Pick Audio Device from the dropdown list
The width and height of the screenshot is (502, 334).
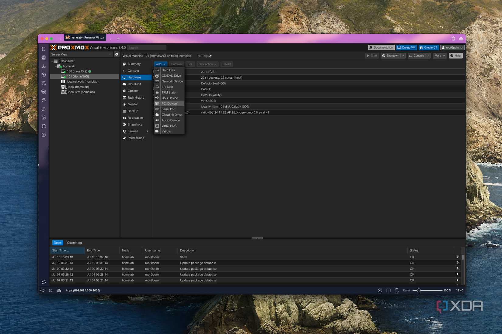point(169,120)
